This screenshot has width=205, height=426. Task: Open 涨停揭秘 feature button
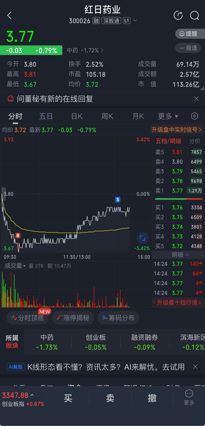pos(73,318)
